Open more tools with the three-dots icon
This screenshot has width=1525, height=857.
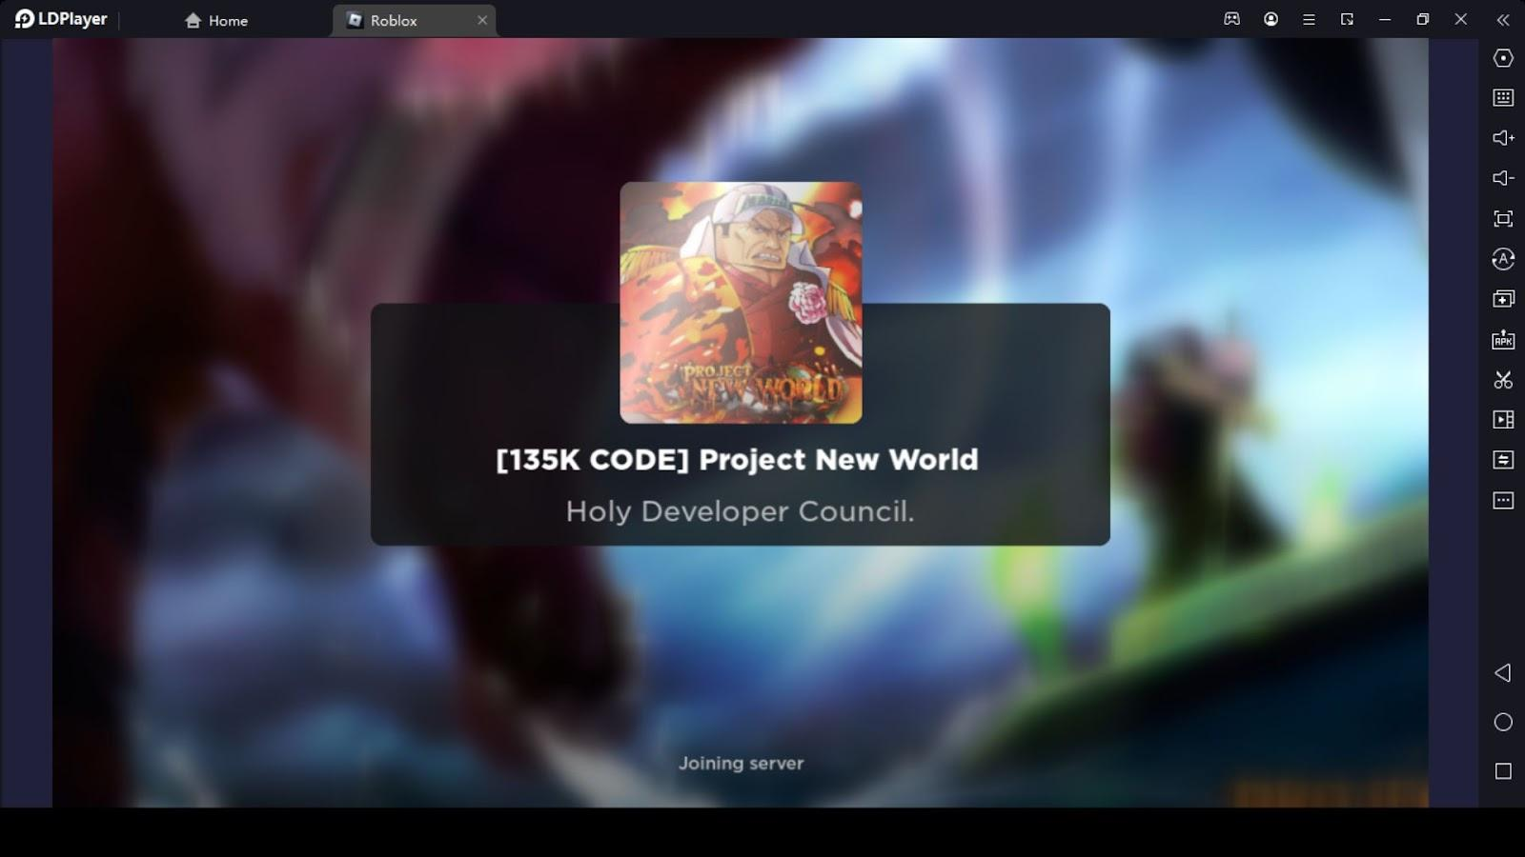(1503, 501)
